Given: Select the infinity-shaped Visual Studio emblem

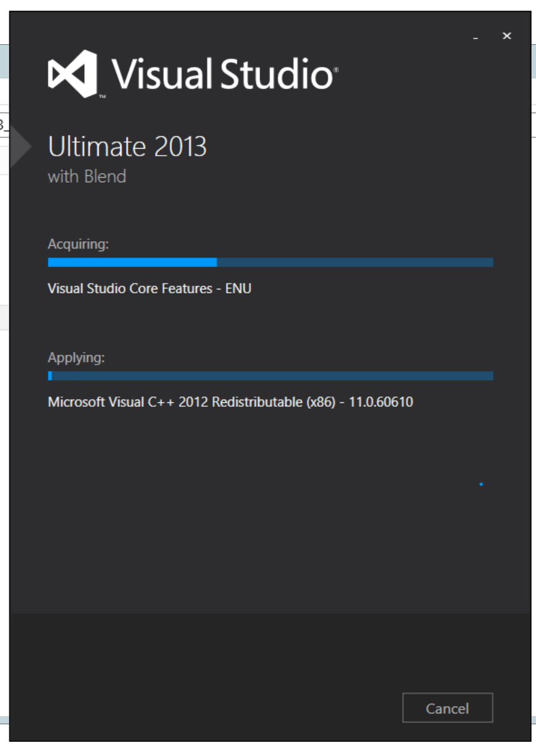Looking at the screenshot, I should (71, 75).
